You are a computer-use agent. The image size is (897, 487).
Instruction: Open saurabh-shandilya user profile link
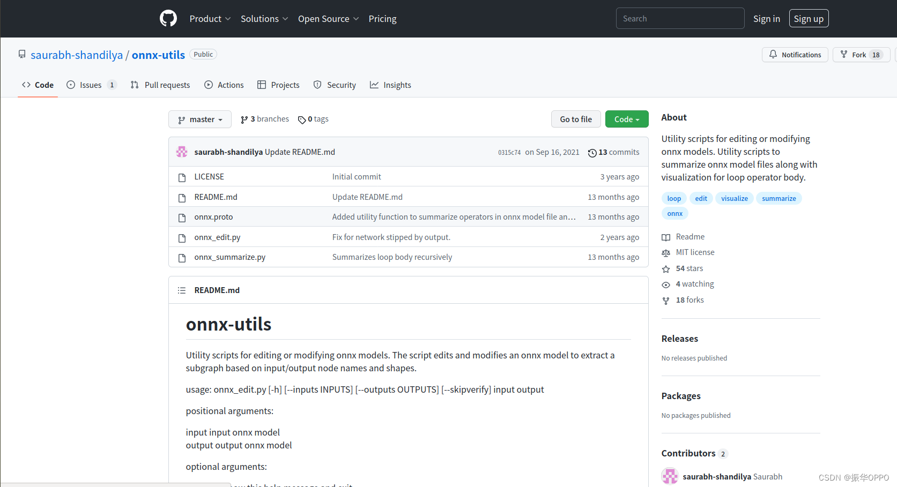(x=77, y=55)
